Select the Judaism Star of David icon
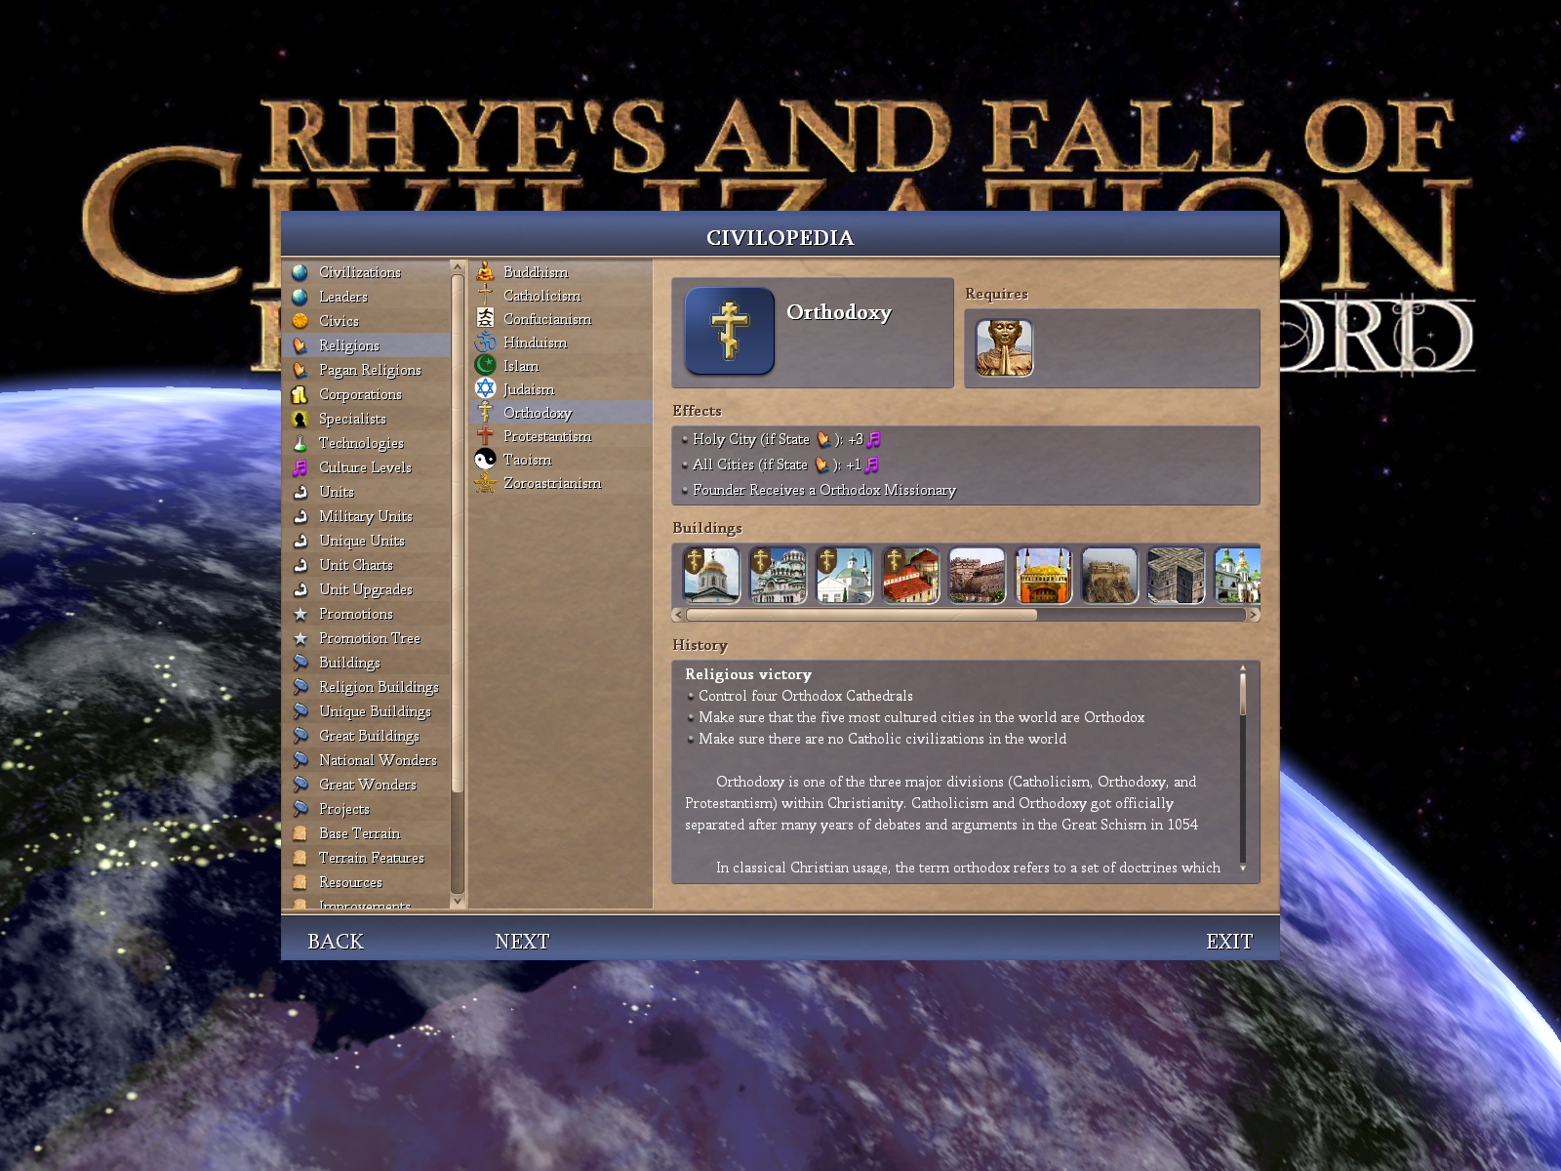The height and width of the screenshot is (1171, 1561). click(x=485, y=389)
